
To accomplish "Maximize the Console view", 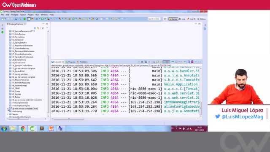I will 200,62.
